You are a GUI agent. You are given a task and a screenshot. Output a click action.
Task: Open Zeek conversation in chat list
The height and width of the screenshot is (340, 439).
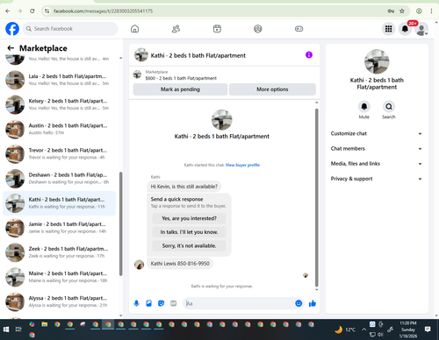60,252
